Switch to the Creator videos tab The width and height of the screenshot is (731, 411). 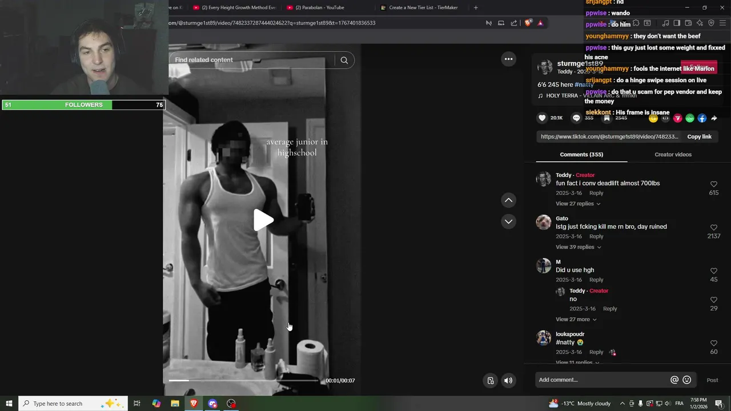coord(673,155)
